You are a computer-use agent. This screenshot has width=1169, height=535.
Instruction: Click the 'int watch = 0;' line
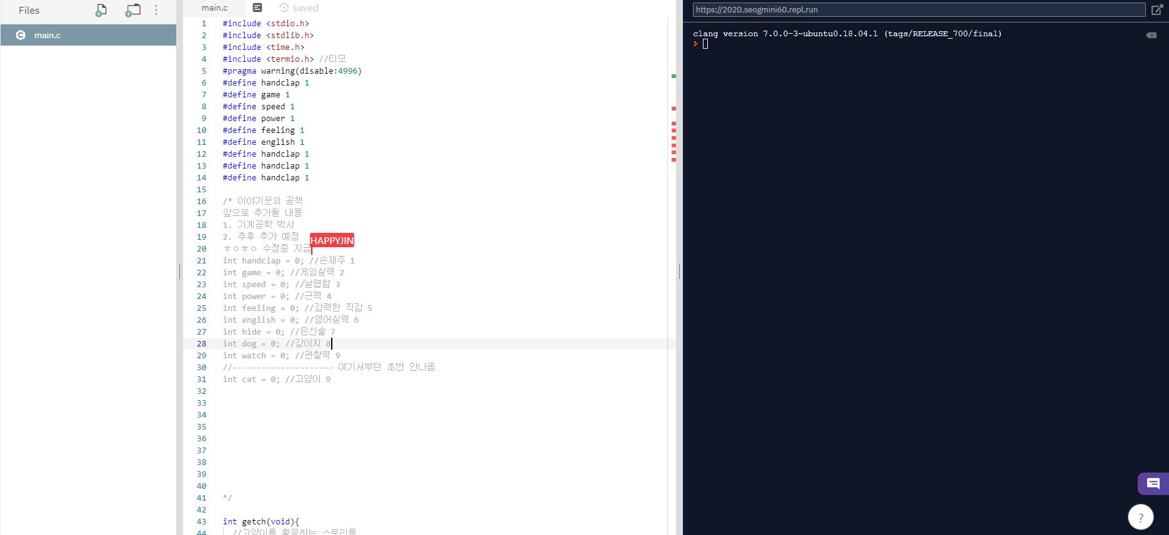tap(282, 355)
